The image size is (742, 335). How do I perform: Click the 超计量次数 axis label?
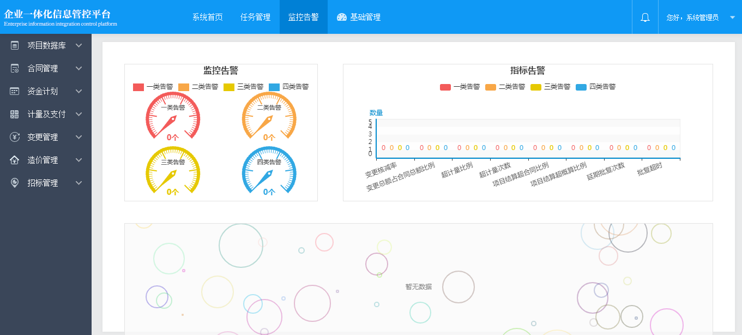(x=495, y=170)
